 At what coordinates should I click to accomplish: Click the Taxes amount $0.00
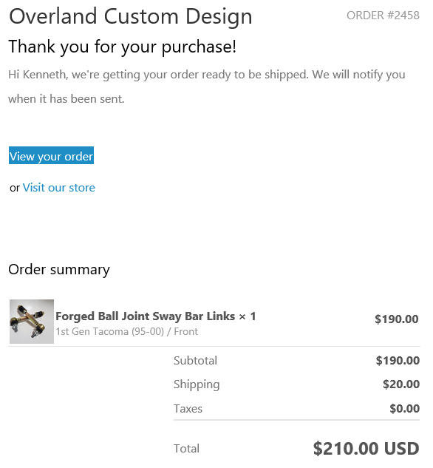[x=404, y=408]
